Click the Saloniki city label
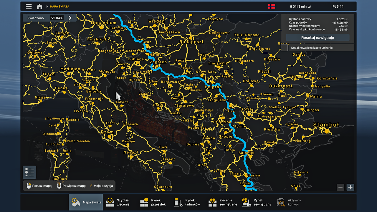377x212 pixels. click(246, 153)
